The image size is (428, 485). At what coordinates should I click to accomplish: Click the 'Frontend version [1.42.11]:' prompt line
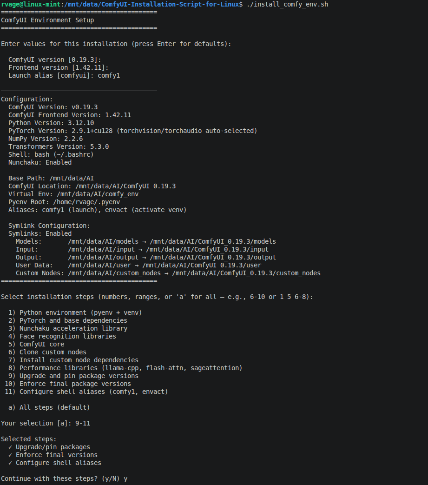pyautogui.click(x=59, y=68)
